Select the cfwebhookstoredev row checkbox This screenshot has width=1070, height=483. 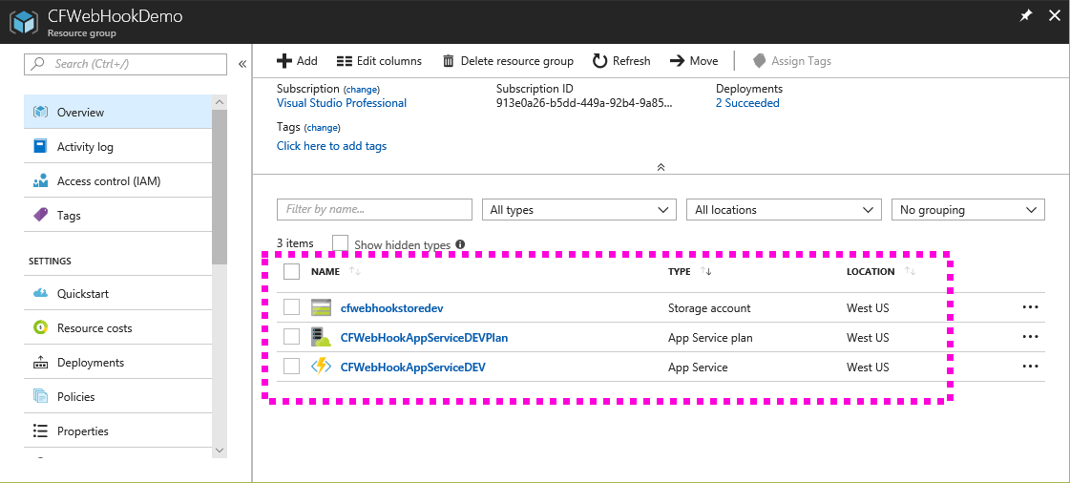[x=291, y=307]
